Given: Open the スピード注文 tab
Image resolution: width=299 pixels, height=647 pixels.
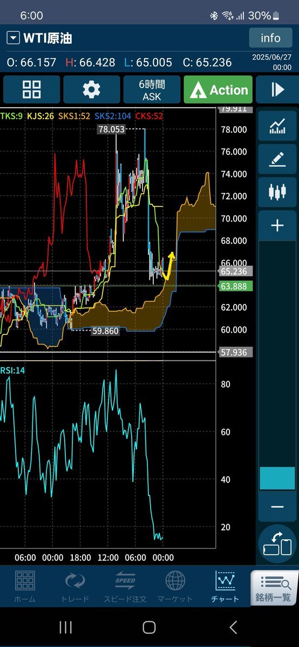Looking at the screenshot, I should click(x=125, y=587).
